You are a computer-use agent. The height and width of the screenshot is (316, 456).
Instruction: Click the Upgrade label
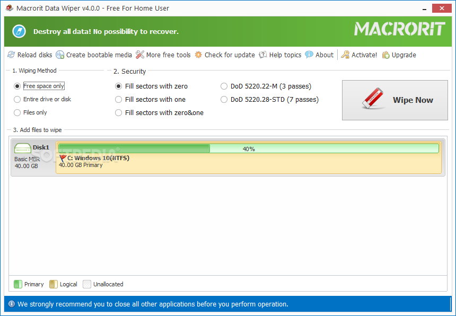click(404, 55)
